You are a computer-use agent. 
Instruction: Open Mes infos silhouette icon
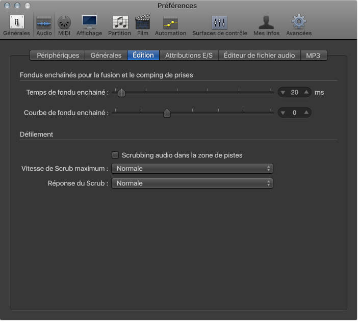pyautogui.click(x=266, y=22)
